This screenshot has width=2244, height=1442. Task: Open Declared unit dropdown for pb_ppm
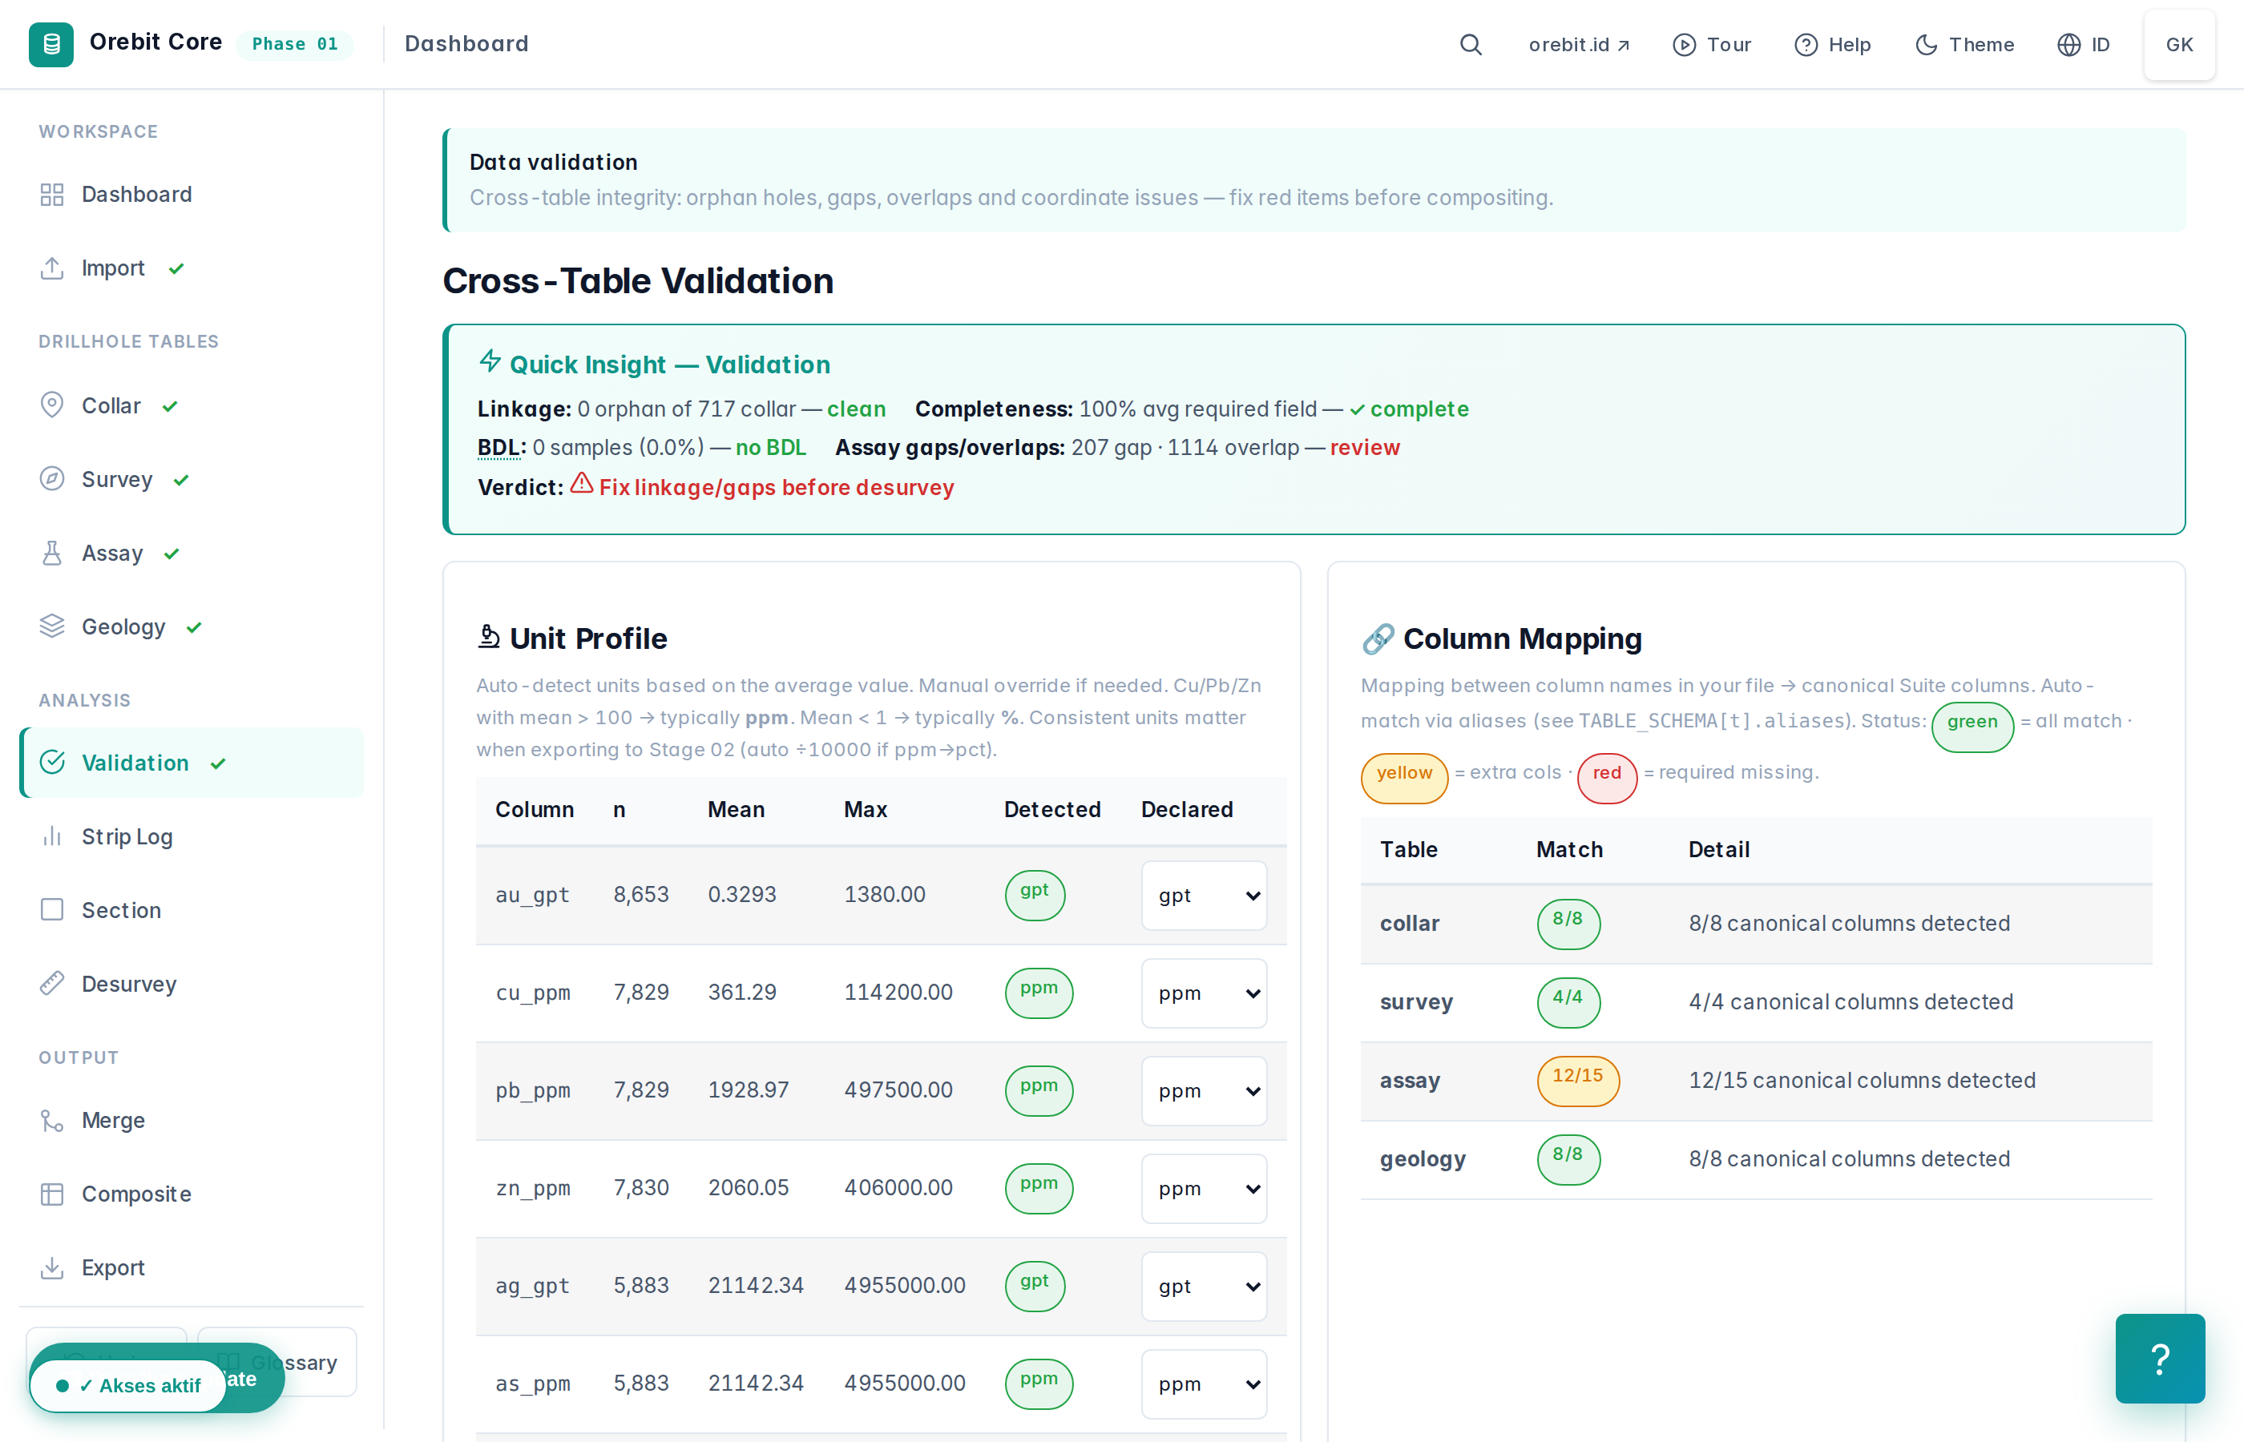pyautogui.click(x=1205, y=1092)
